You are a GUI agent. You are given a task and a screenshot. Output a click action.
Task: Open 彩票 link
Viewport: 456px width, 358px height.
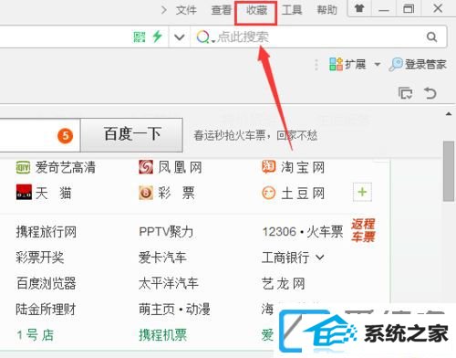(x=176, y=193)
